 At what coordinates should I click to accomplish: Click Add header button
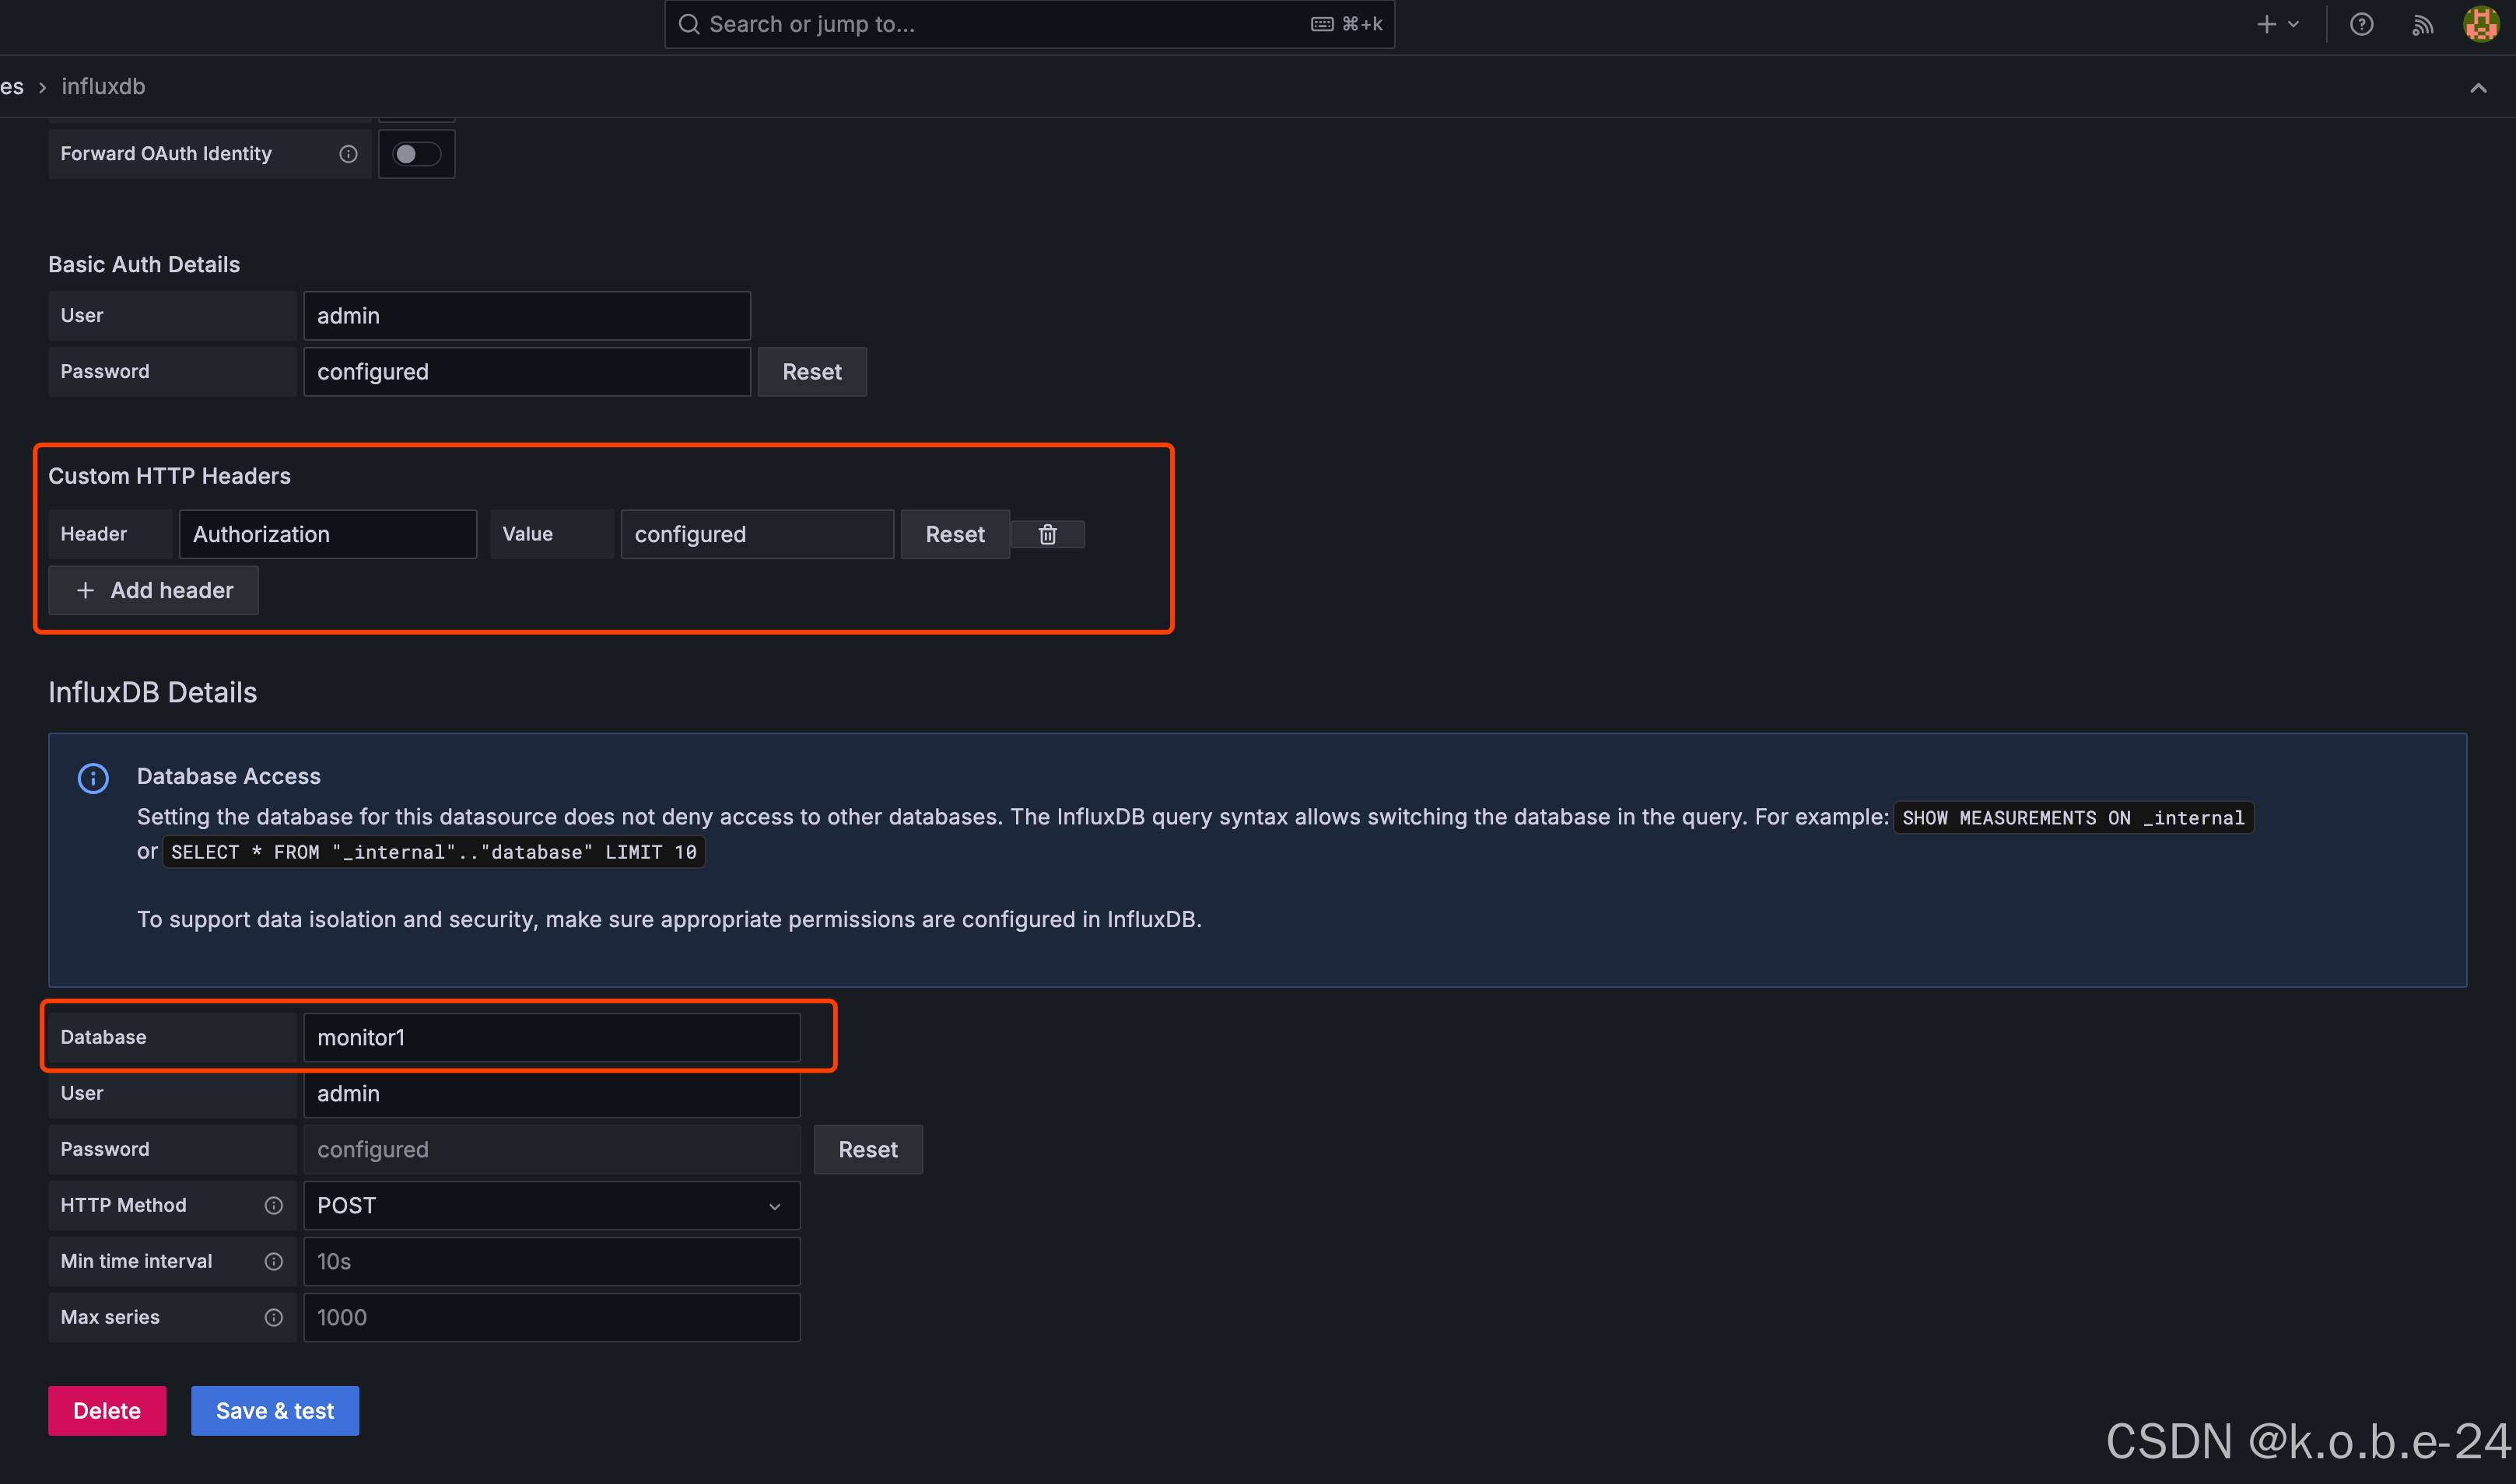[x=153, y=590]
